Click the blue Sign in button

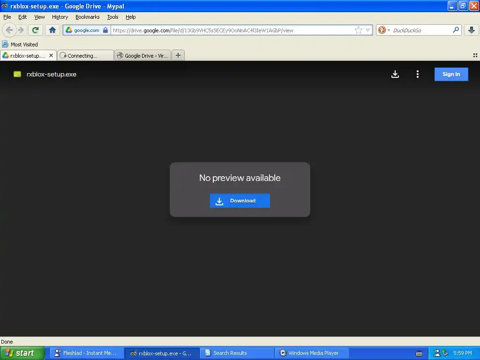click(x=451, y=74)
